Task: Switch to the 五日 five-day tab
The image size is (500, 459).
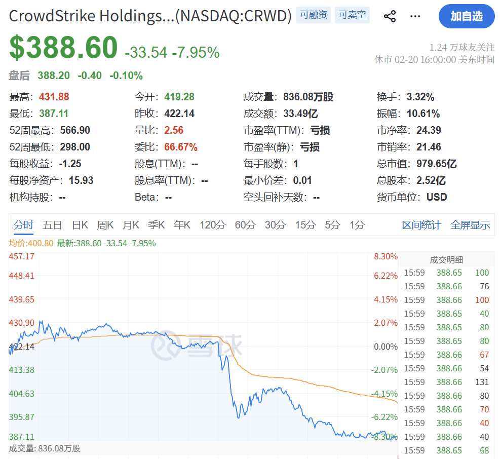Action: tap(53, 225)
